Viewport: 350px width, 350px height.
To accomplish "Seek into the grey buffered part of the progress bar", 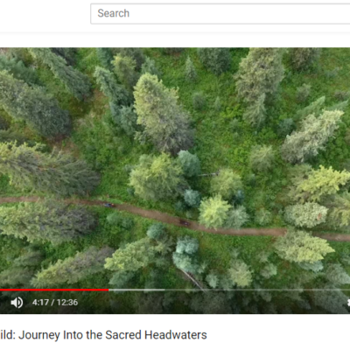I will pos(136,290).
